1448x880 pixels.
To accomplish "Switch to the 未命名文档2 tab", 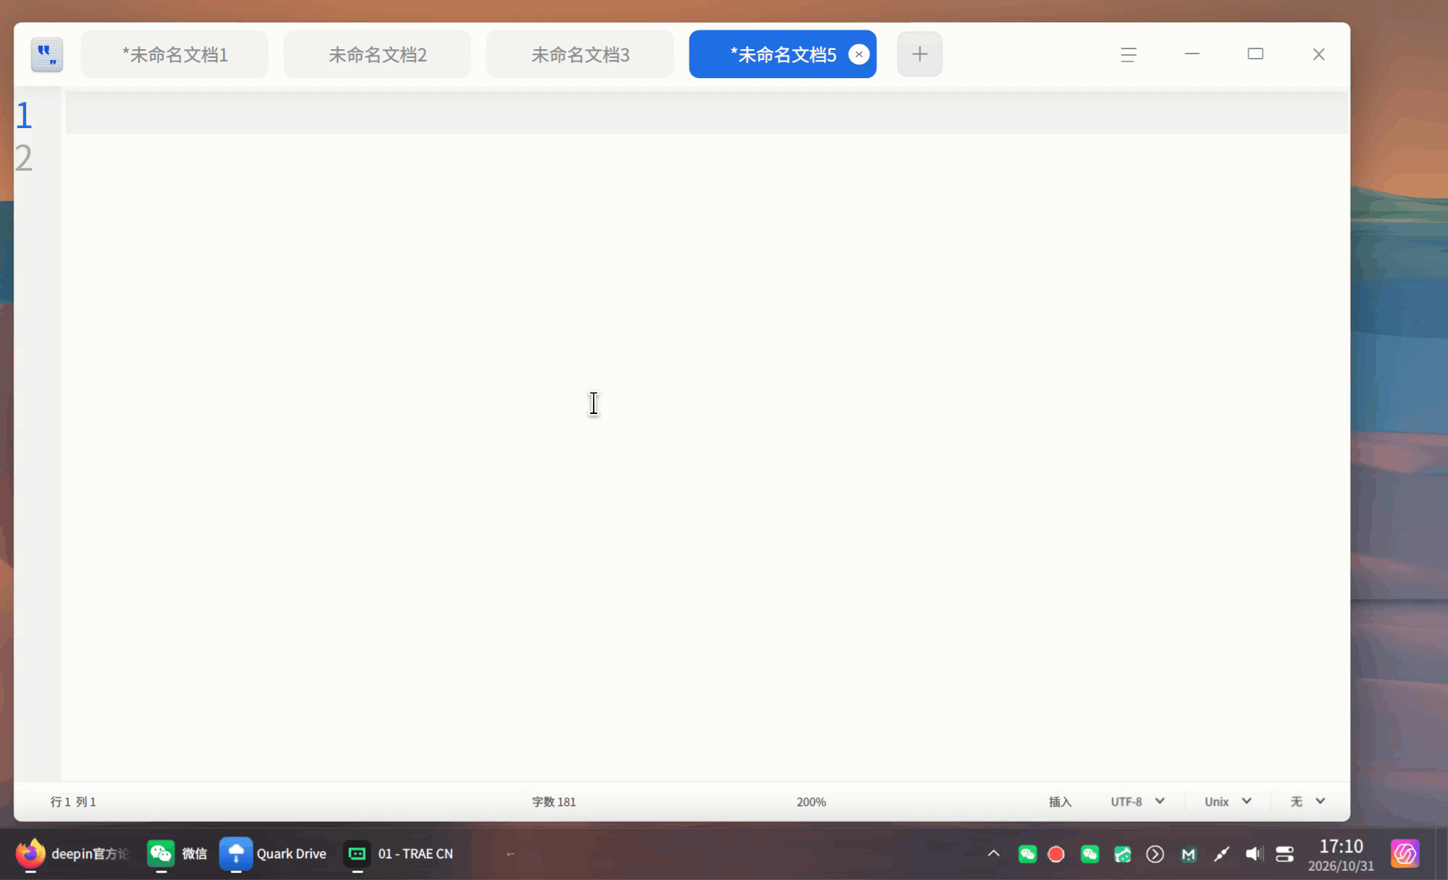I will pyautogui.click(x=377, y=54).
